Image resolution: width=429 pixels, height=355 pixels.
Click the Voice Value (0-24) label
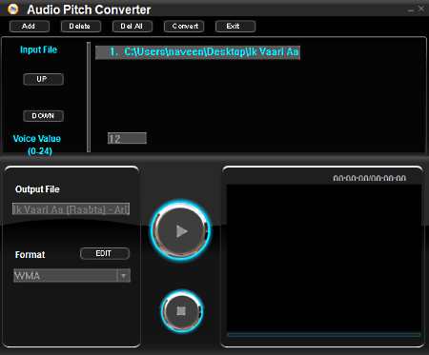pyautogui.click(x=37, y=145)
